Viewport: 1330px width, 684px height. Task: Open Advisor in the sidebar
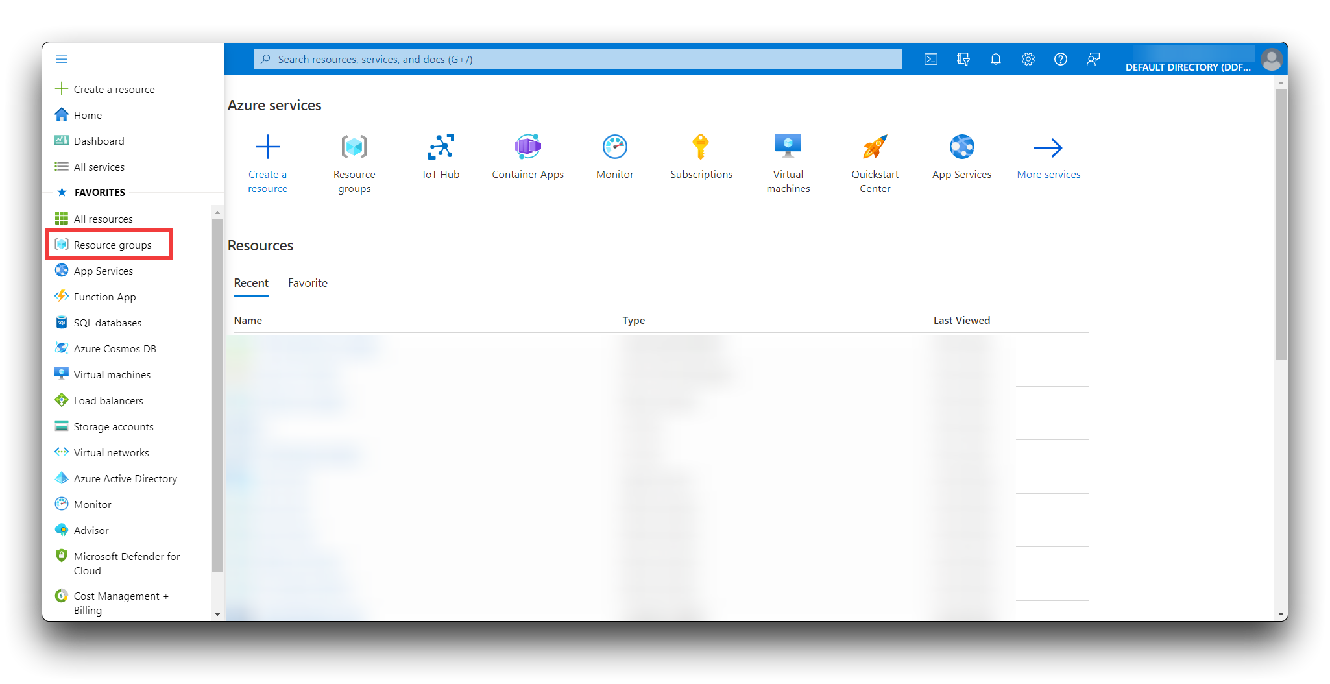tap(82, 530)
